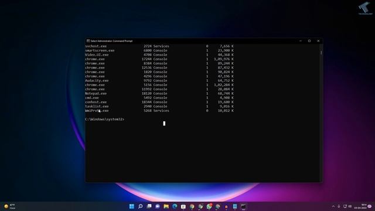Click PID 17244 of chrome.exe
The width and height of the screenshot is (375, 211).
click(x=146, y=59)
